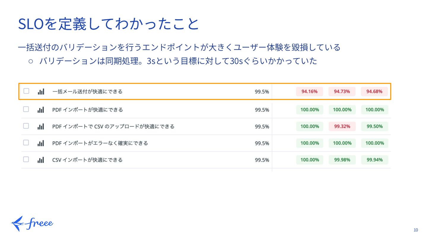Enable checkbox for PDF インポートがエラーなく確実にできる
The width and height of the screenshot is (427, 240).
26,143
